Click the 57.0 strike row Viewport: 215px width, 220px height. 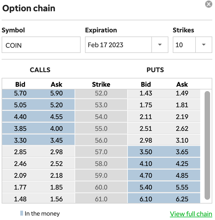click(x=101, y=152)
